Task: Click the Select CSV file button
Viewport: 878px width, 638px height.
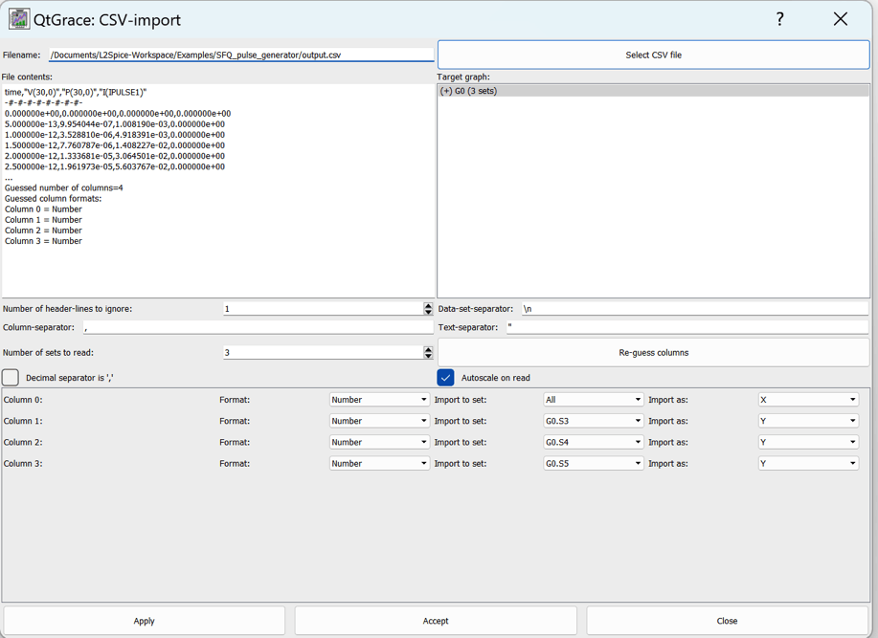Action: coord(653,55)
